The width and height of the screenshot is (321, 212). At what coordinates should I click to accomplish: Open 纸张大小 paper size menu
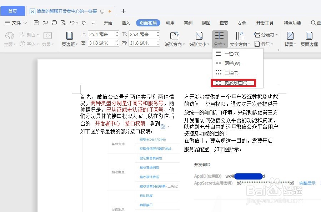click(x=199, y=39)
